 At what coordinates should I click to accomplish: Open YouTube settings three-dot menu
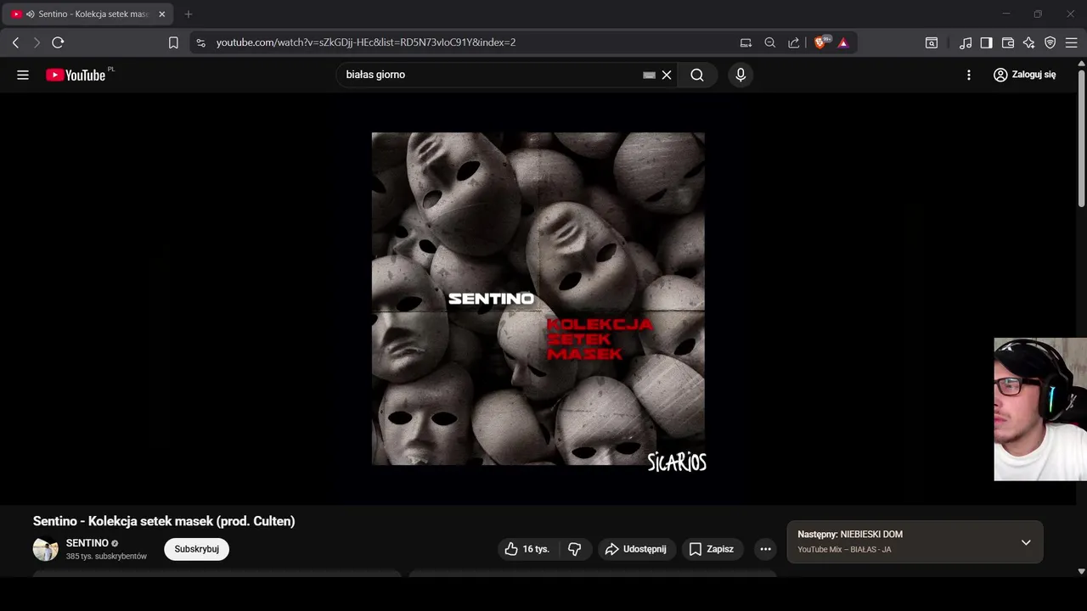coord(969,75)
